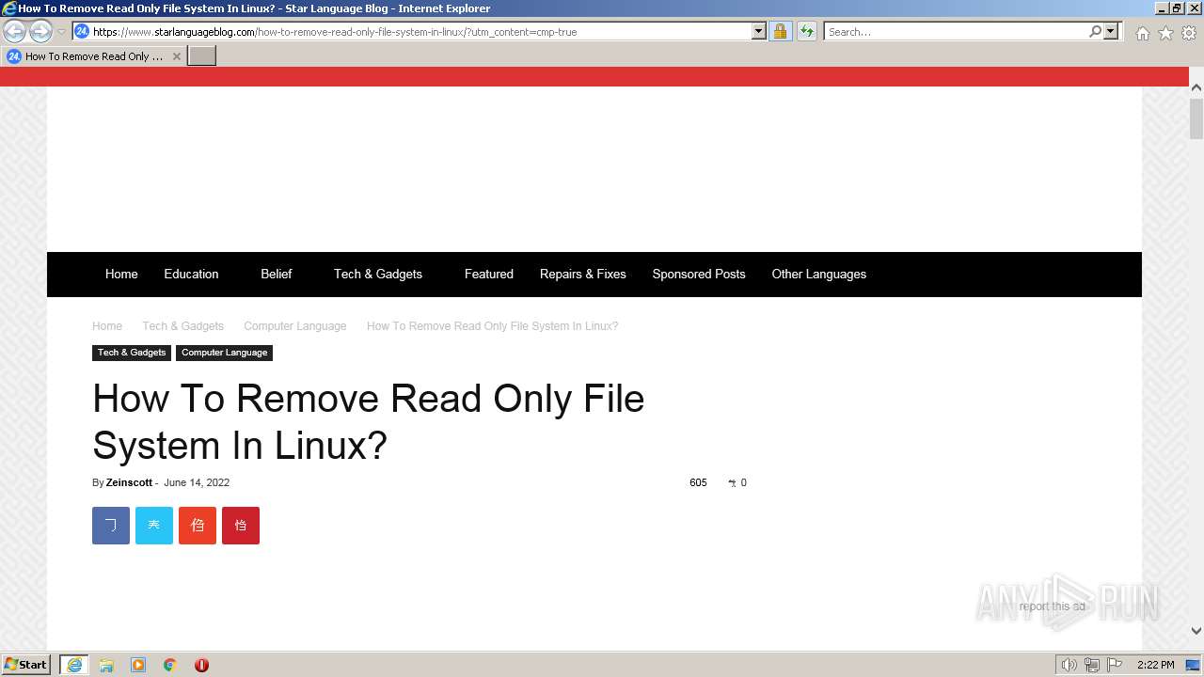The height and width of the screenshot is (677, 1204).
Task: Open the Home page icon
Action: (1142, 33)
